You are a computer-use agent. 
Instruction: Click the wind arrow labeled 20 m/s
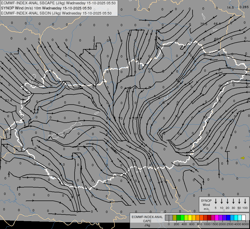(x=228, y=201)
